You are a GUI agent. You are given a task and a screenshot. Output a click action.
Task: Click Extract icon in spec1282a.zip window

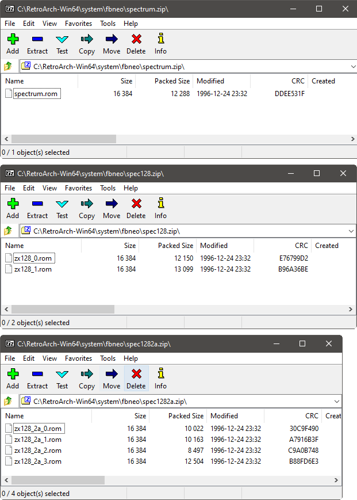[37, 374]
